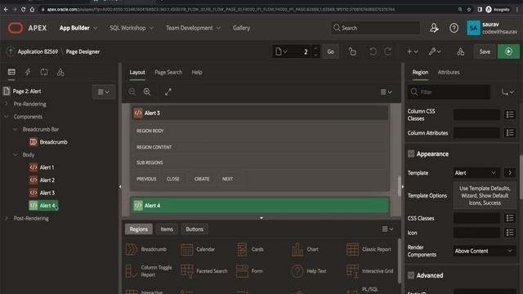Select the Classic Report region in gallery
523x294 pixels.
pyautogui.click(x=369, y=249)
